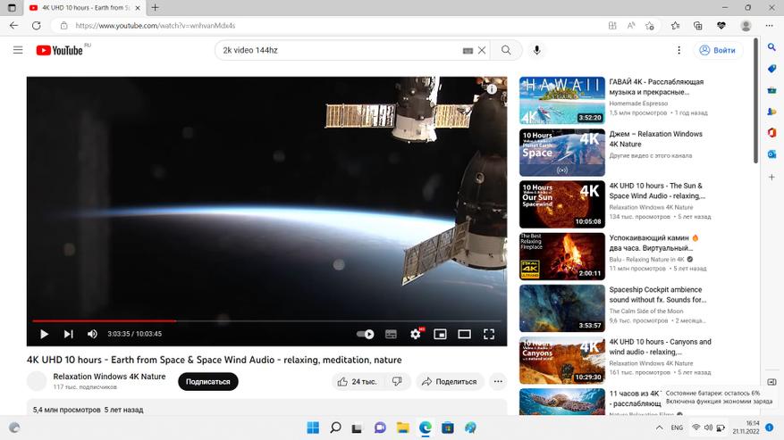Open Hawaii 4K video thumbnail
This screenshot has width=784, height=440.
click(x=562, y=100)
